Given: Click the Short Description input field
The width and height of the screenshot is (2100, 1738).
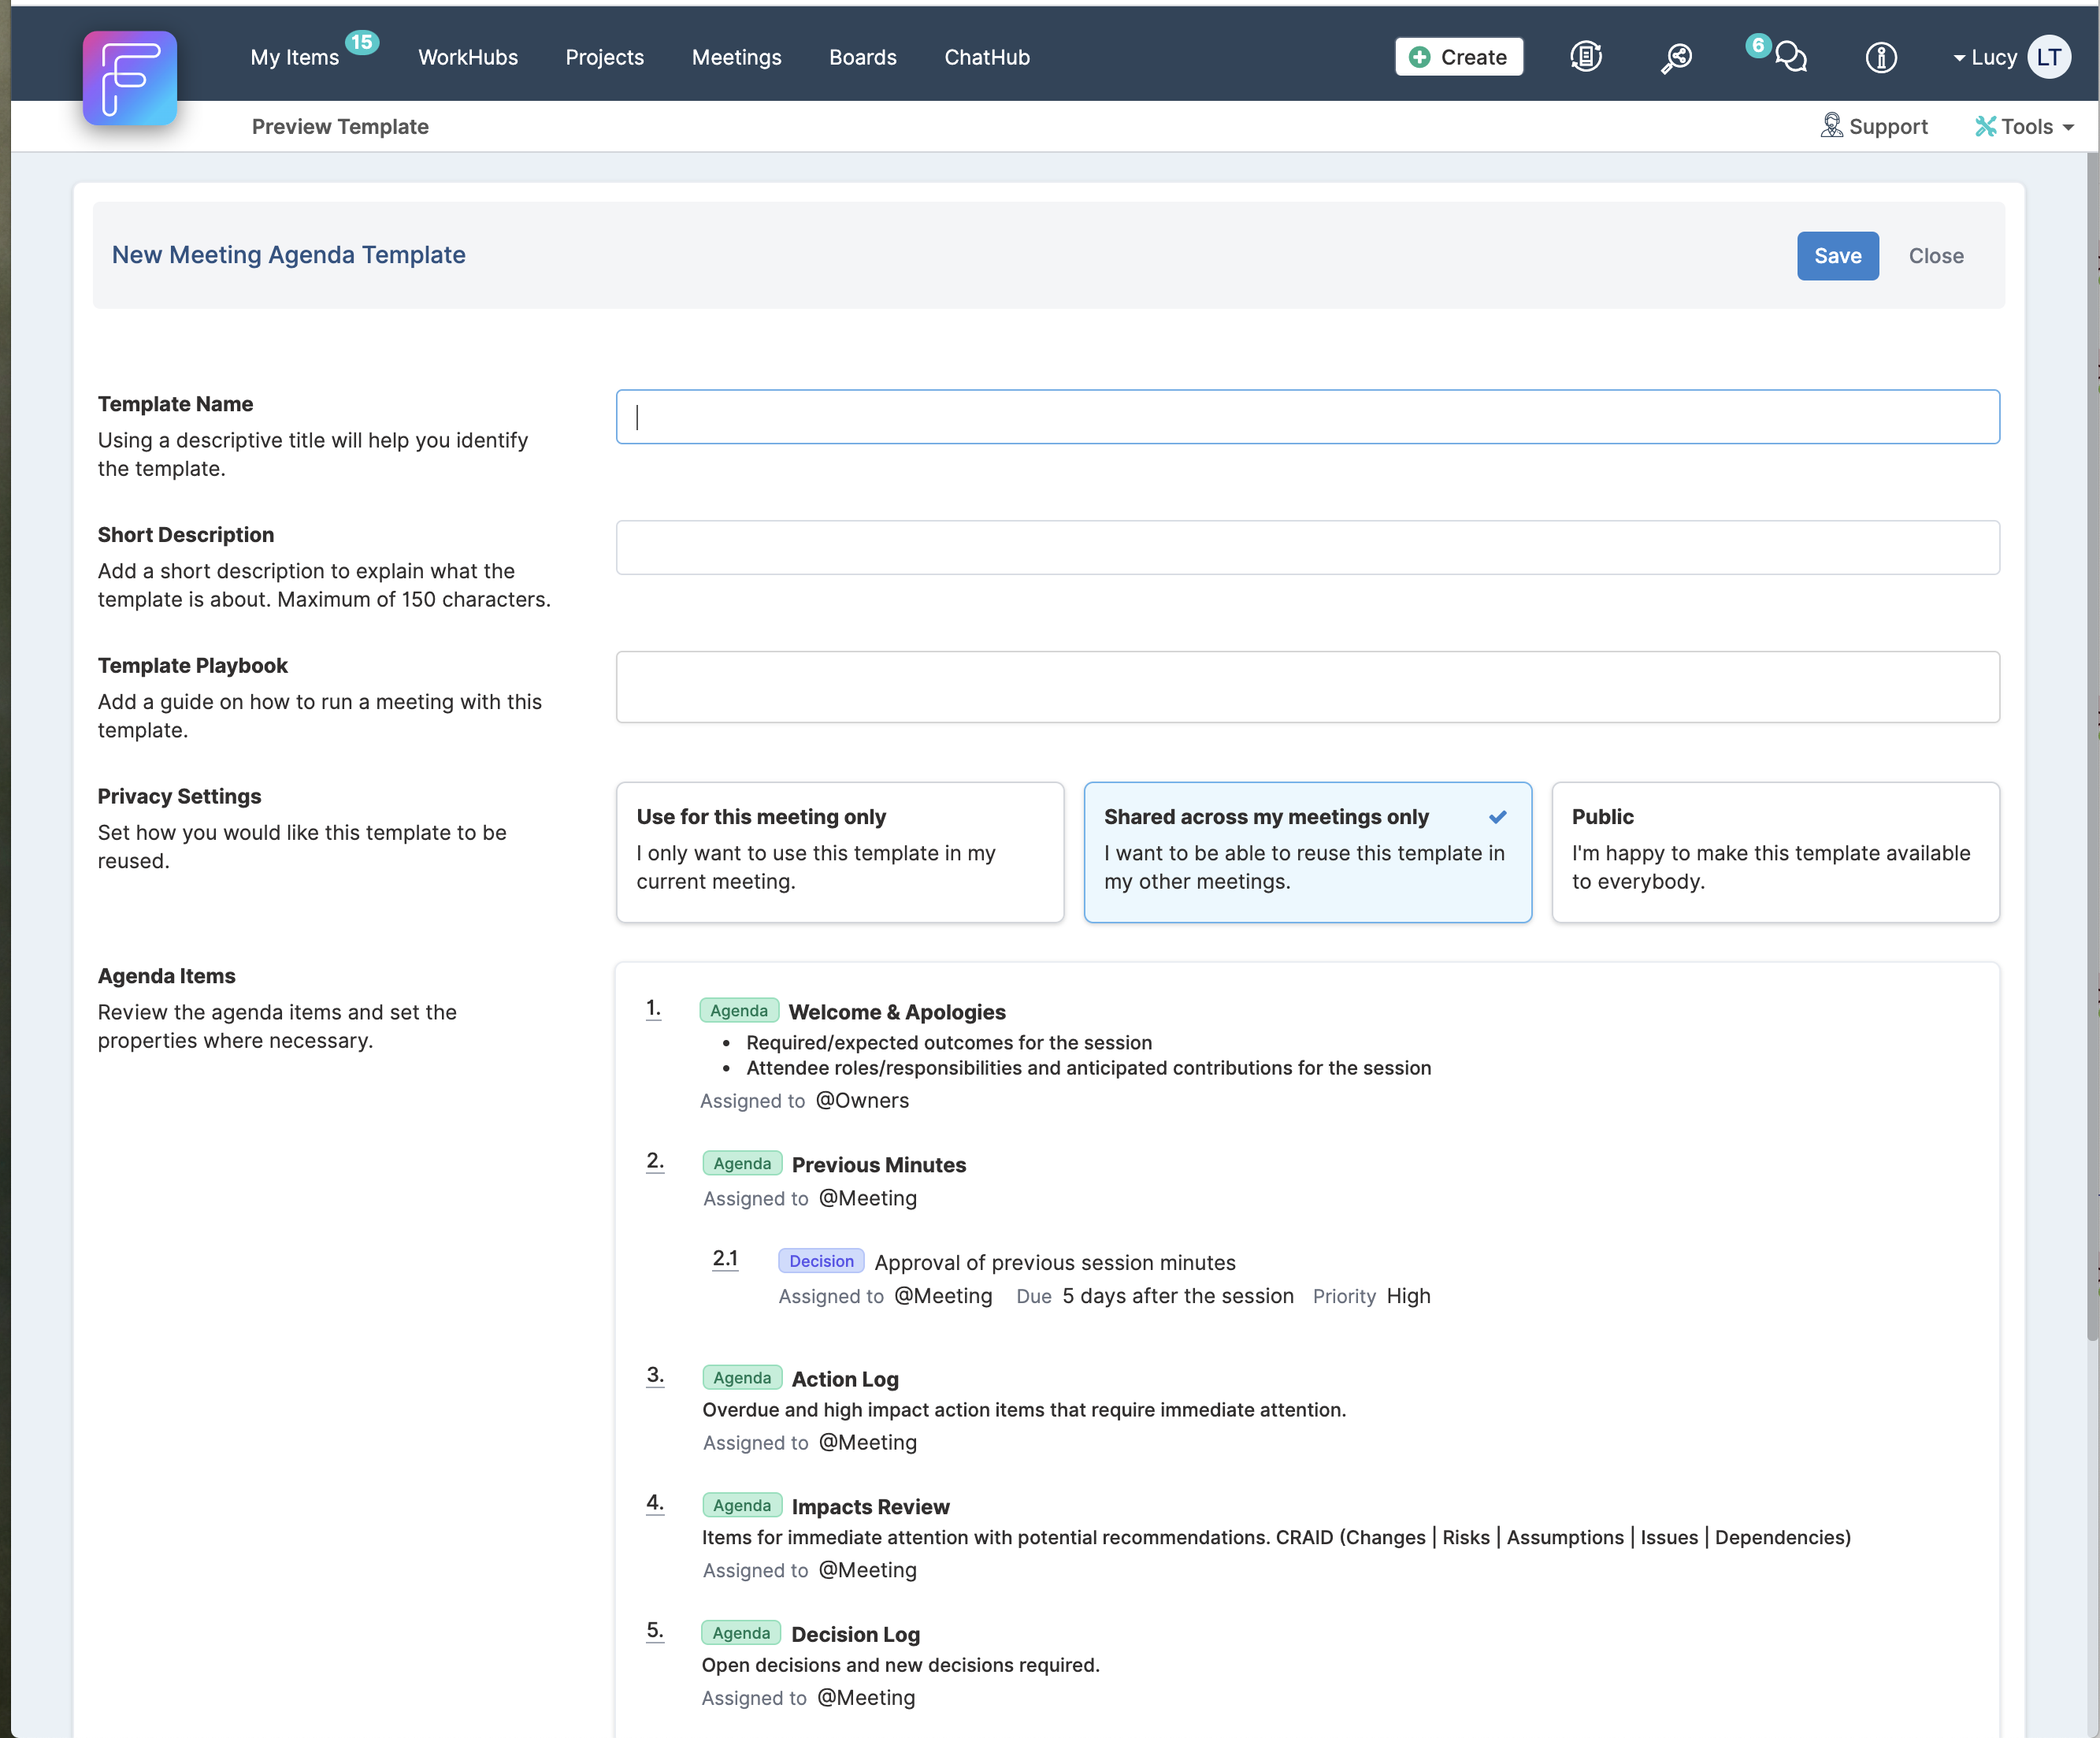Looking at the screenshot, I should click(1308, 547).
